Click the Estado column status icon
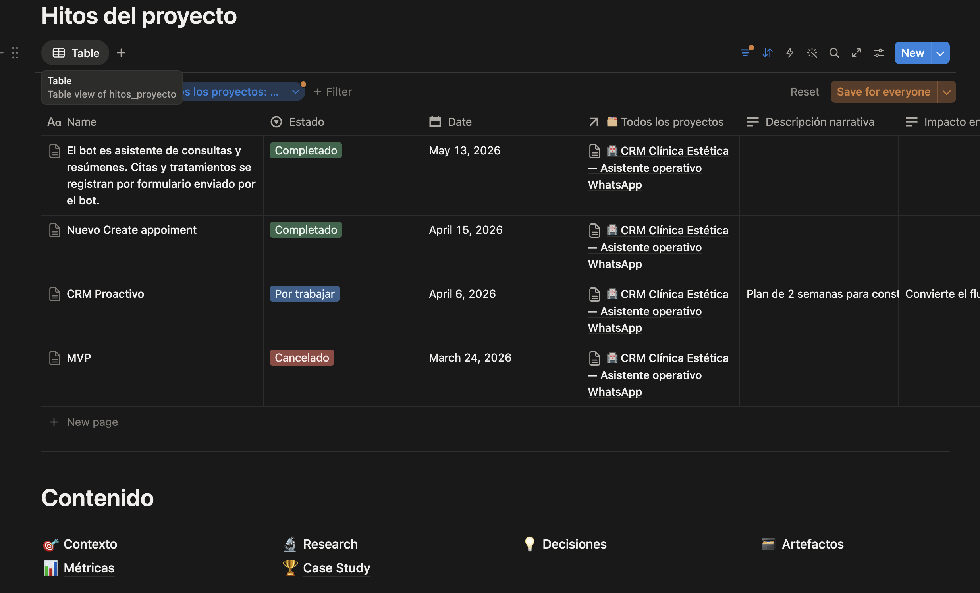 click(276, 121)
